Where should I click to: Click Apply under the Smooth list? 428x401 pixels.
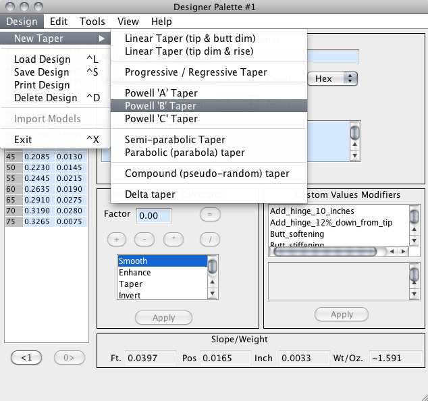point(163,317)
